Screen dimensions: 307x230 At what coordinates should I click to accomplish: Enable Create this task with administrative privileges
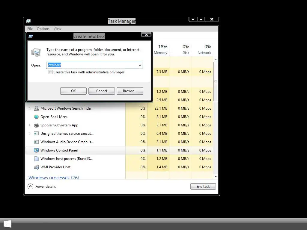(50, 72)
